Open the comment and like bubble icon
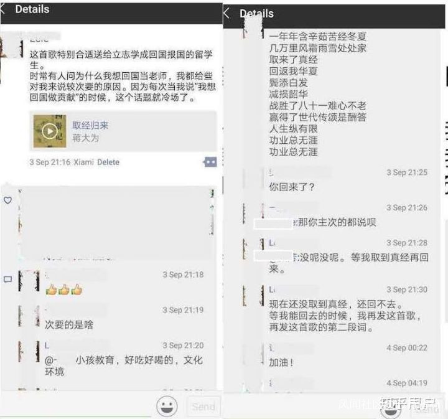Viewport: 448px width, 419px height. (210, 162)
